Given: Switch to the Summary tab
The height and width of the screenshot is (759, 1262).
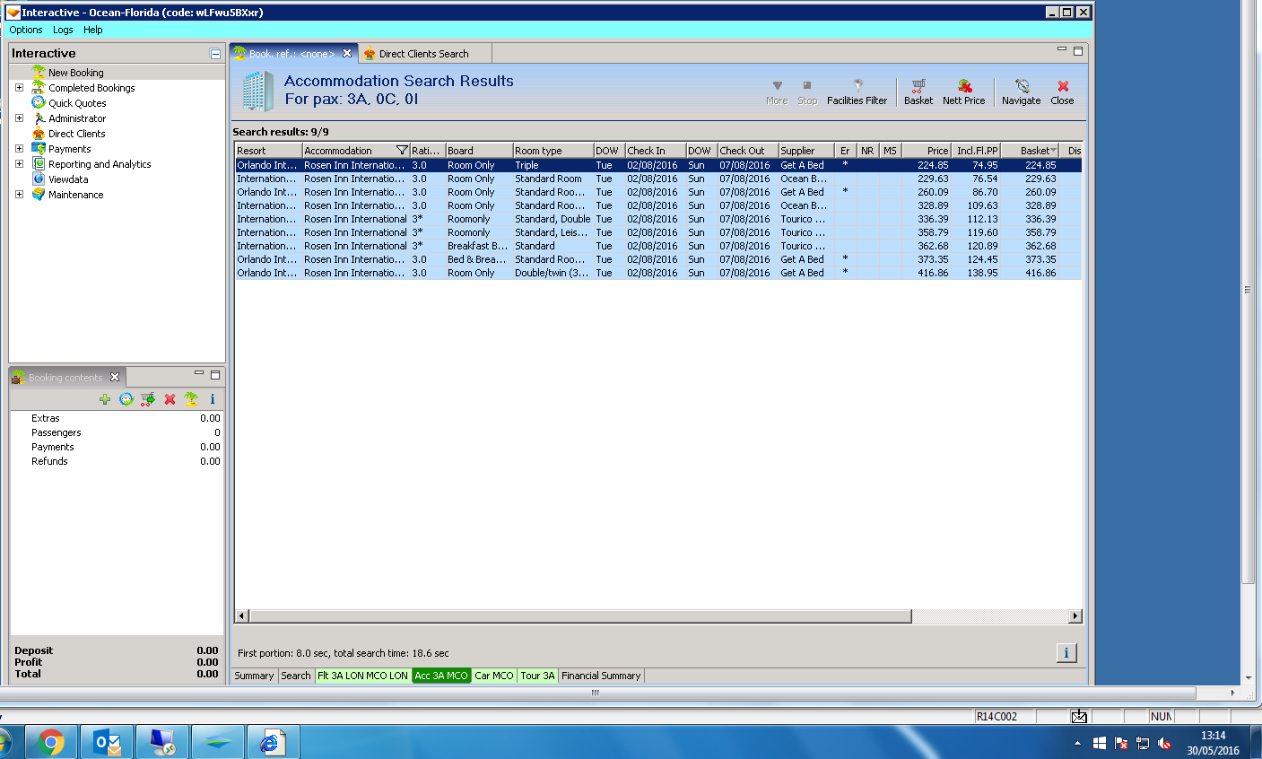Looking at the screenshot, I should pyautogui.click(x=254, y=676).
